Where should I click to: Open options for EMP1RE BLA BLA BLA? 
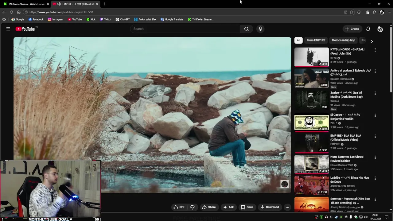pyautogui.click(x=375, y=136)
